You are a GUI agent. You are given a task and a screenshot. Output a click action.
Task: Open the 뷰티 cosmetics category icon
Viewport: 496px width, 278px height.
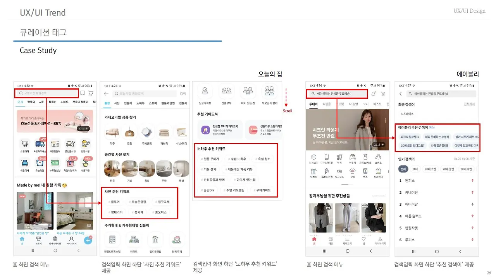click(x=339, y=157)
